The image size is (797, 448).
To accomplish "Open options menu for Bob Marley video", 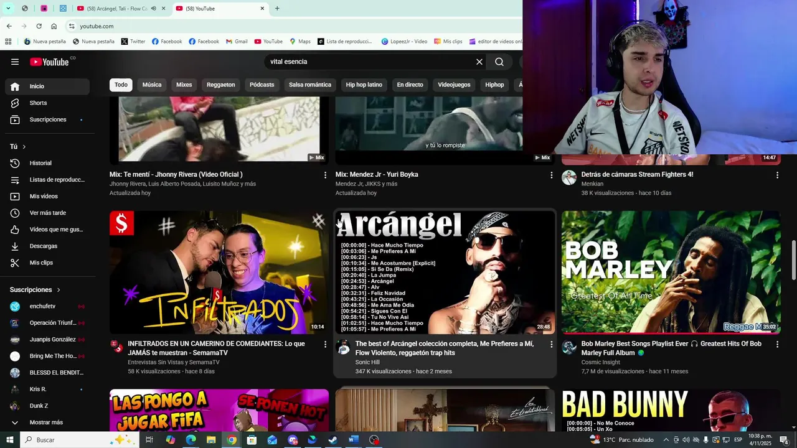I will (x=777, y=344).
